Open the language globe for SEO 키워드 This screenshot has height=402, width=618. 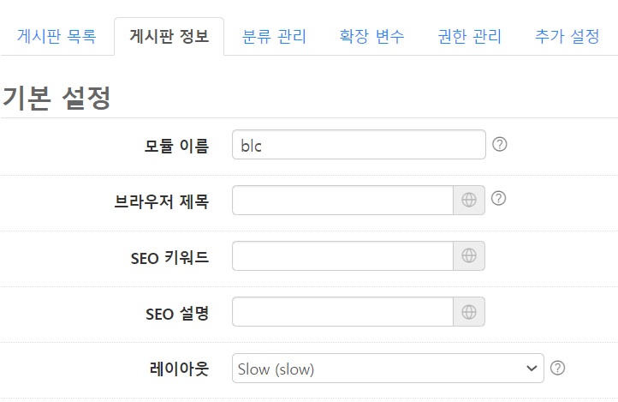[469, 255]
